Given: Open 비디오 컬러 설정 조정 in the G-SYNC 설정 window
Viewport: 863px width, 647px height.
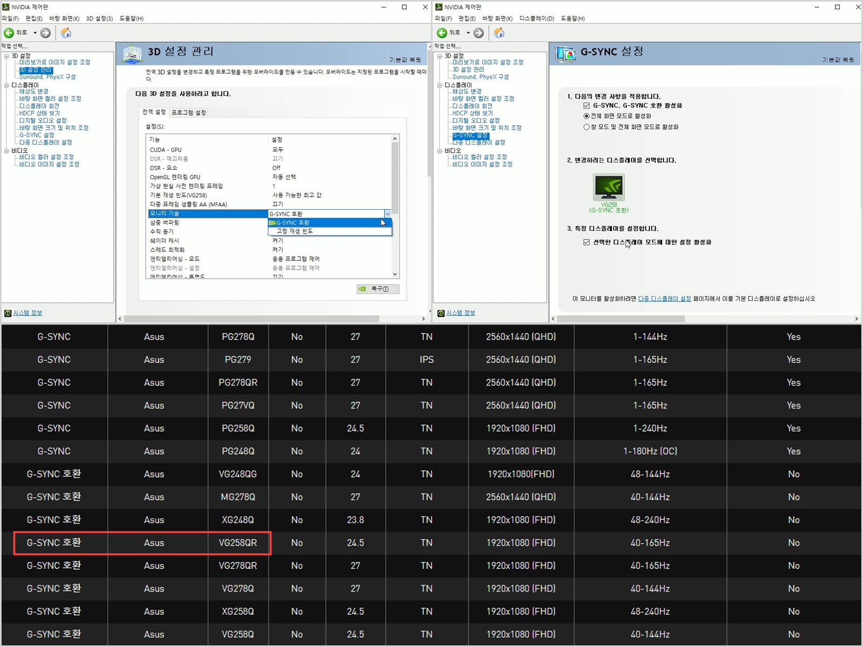Looking at the screenshot, I should pyautogui.click(x=480, y=157).
